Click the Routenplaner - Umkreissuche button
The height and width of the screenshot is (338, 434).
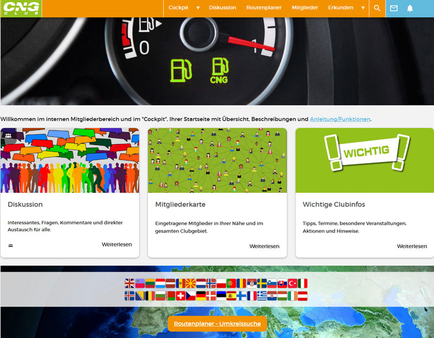click(217, 324)
